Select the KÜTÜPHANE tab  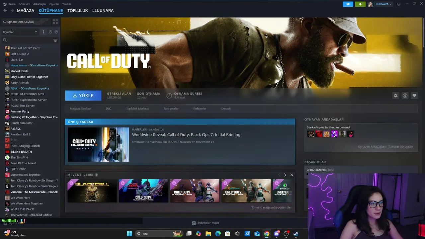(x=51, y=11)
